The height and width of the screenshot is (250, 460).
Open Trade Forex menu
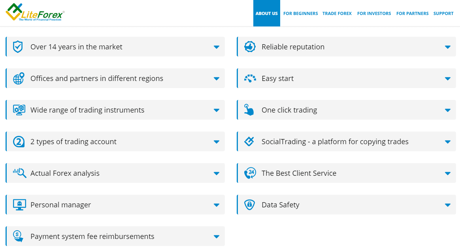pos(337,13)
